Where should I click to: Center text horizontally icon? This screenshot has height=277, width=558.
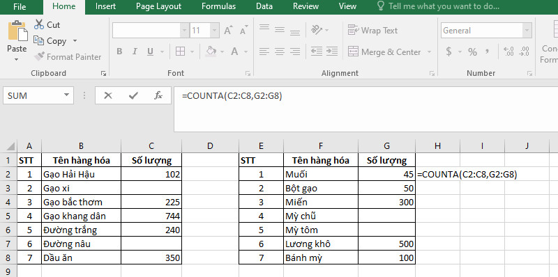tap(280, 52)
